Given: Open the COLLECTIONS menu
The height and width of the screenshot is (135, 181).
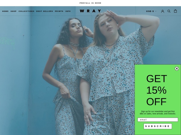Looking at the screenshot, I should click(x=27, y=11).
